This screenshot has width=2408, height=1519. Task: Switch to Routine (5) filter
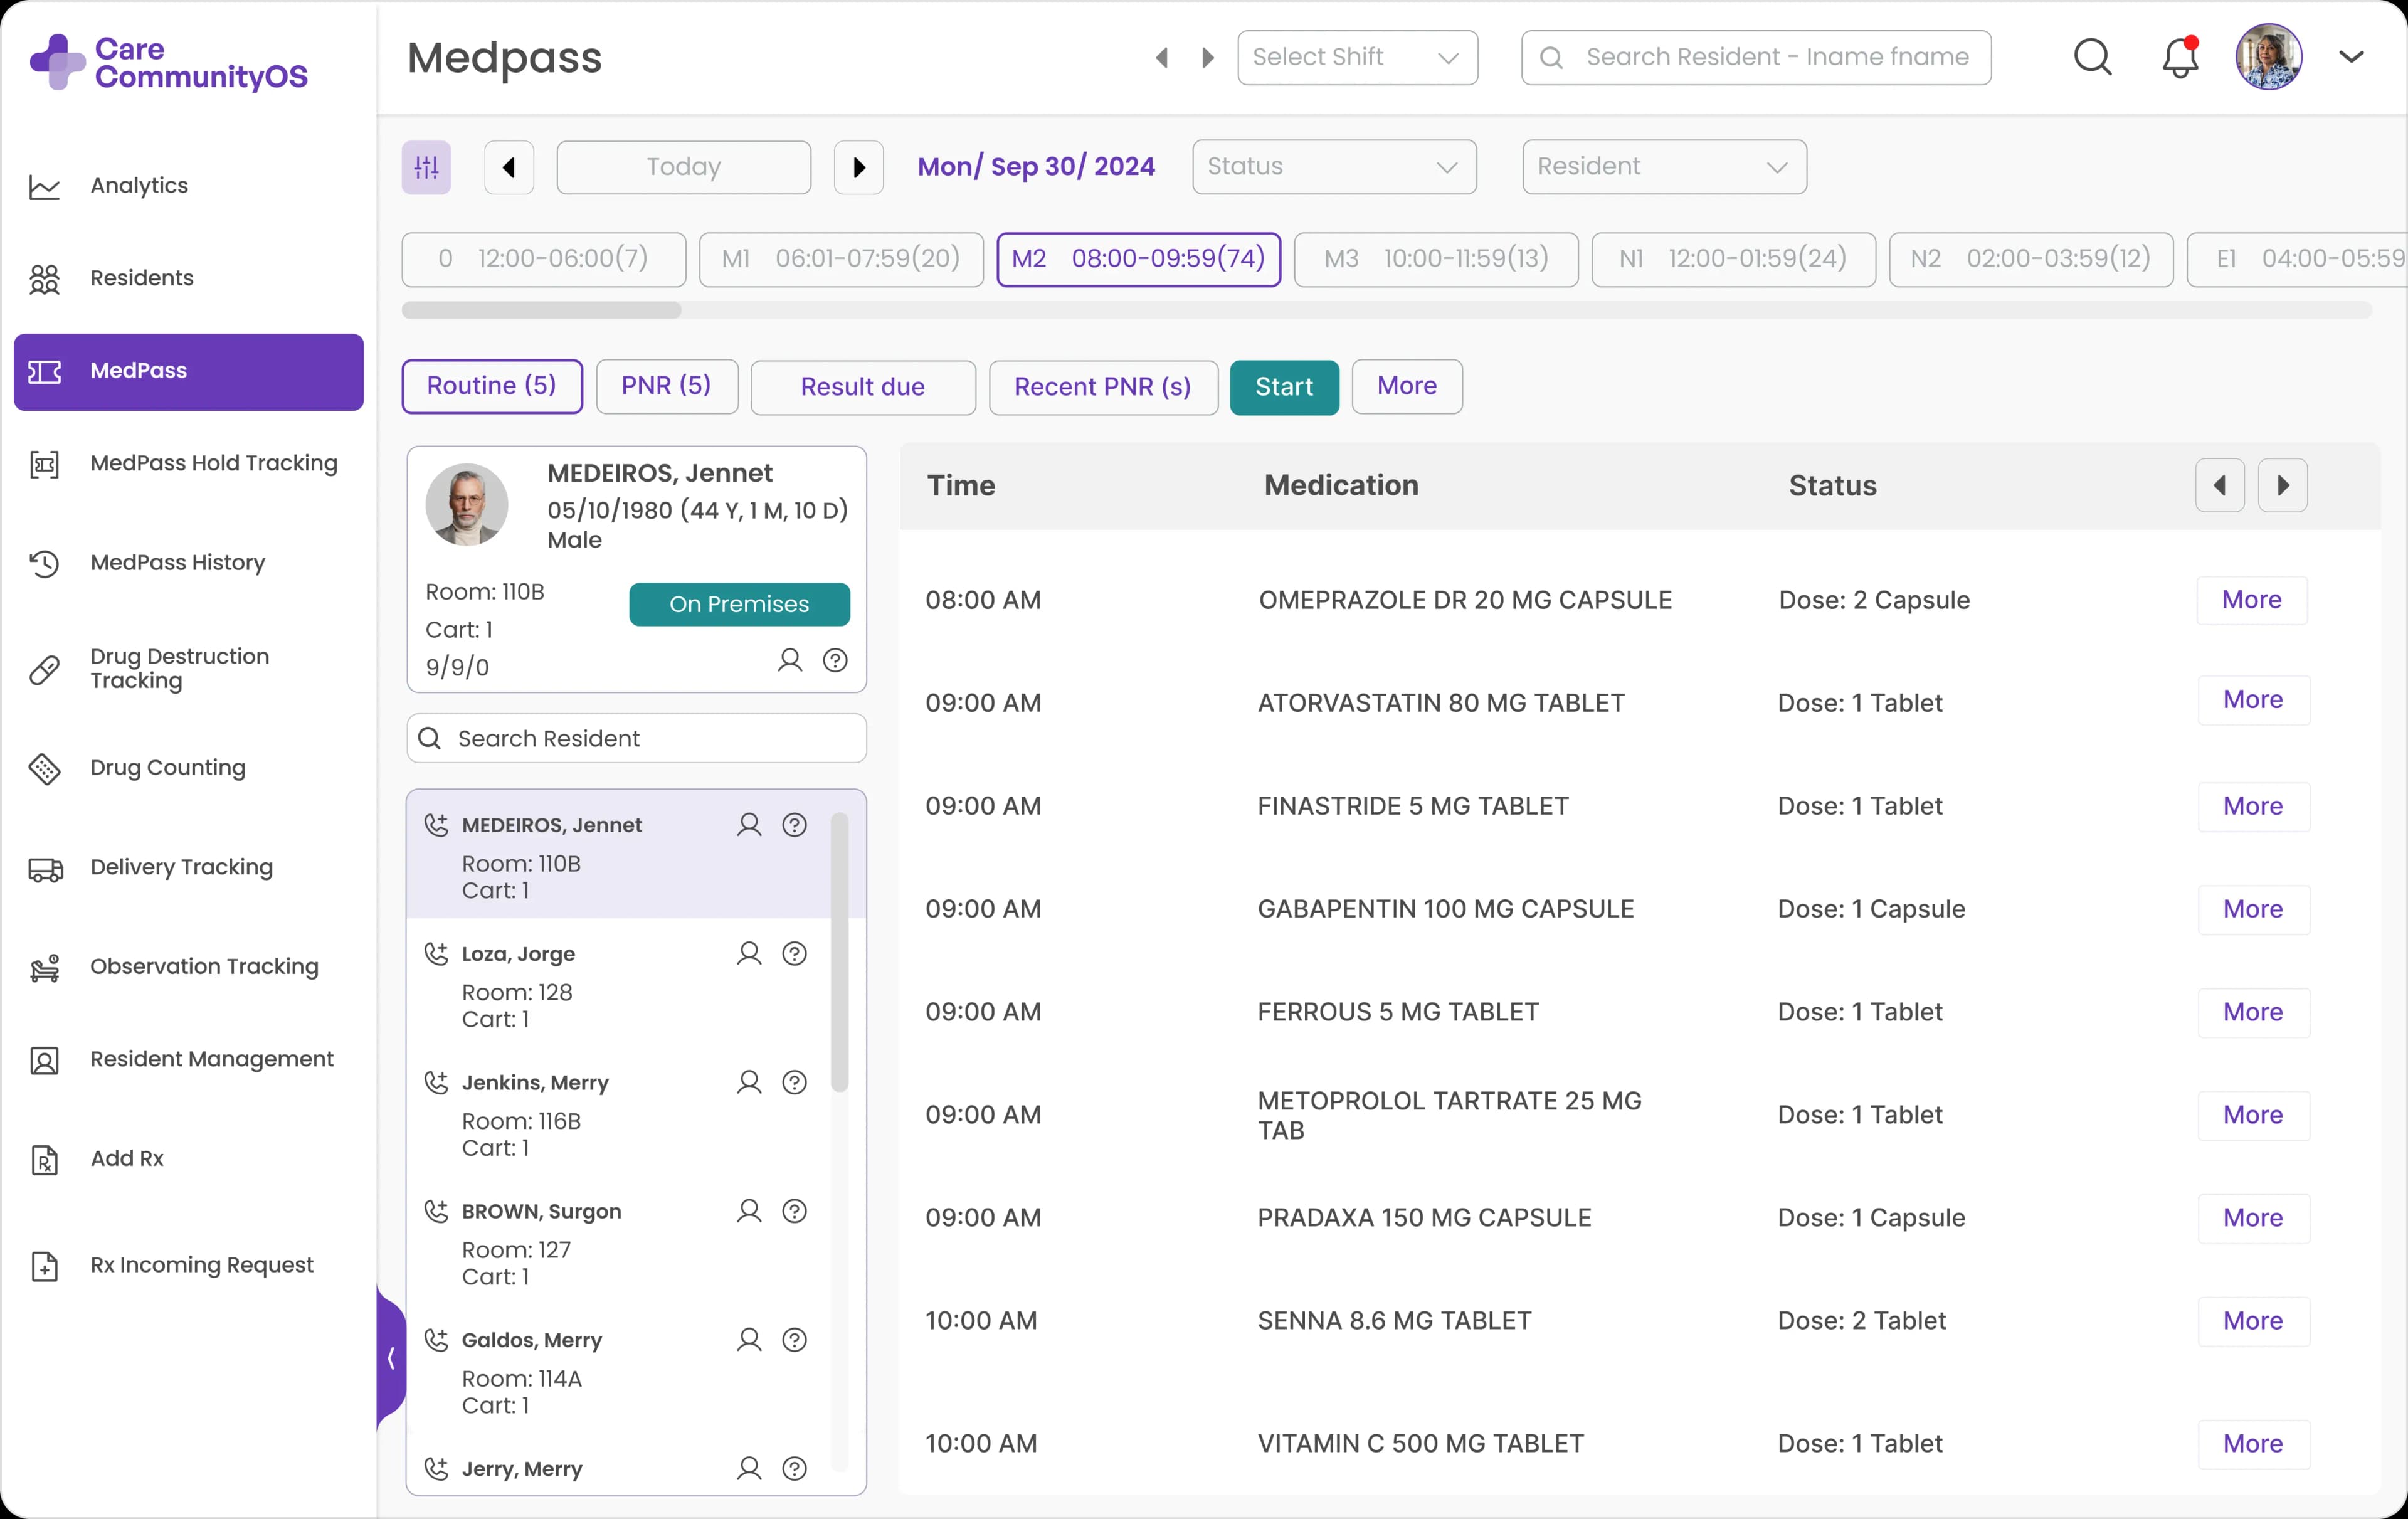pyautogui.click(x=492, y=386)
